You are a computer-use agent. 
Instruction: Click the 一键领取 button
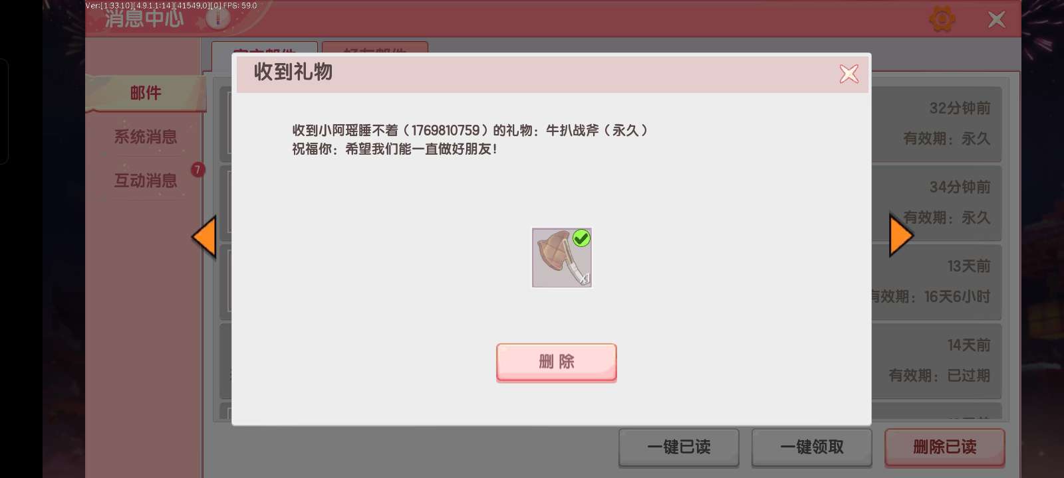click(x=812, y=447)
